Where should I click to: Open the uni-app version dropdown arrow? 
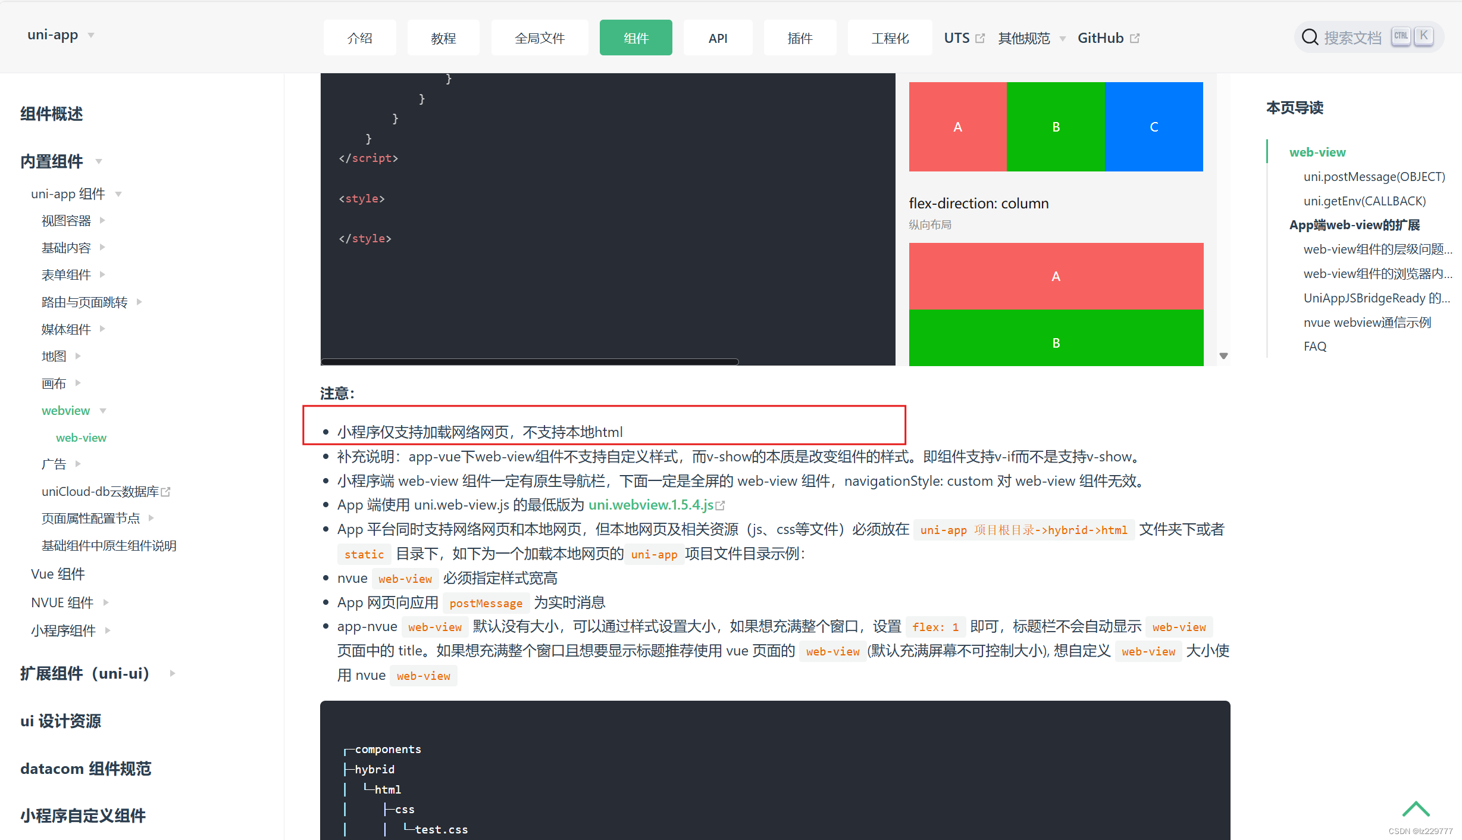tap(91, 35)
